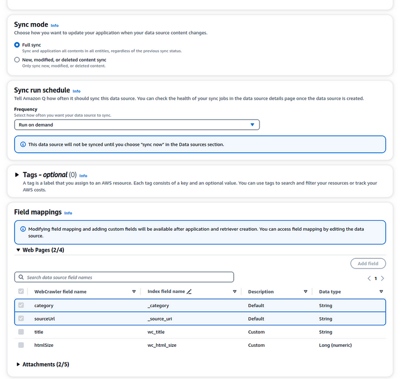This screenshot has width=403, height=379.
Task: Go to previous page using left chevron
Action: (369, 278)
